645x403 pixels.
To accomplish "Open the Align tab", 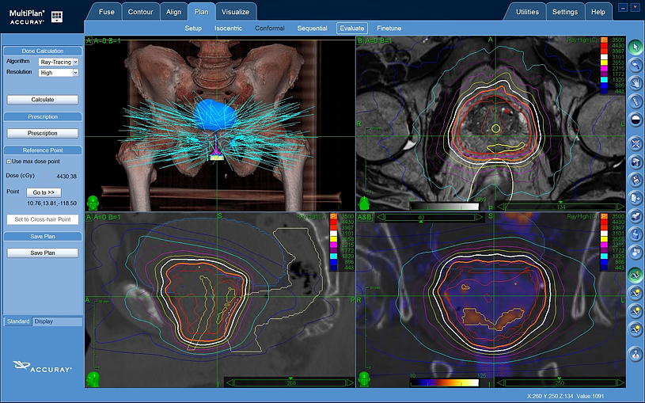I will coord(173,12).
